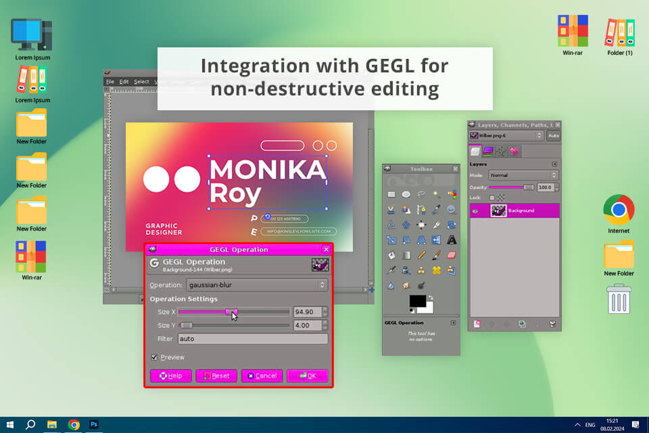This screenshot has width=649, height=433.
Task: Select the Rectangle Select tool in Toolbox
Action: [391, 194]
